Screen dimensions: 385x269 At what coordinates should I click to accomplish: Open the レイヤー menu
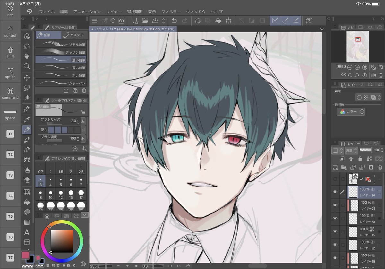pyautogui.click(x=114, y=12)
